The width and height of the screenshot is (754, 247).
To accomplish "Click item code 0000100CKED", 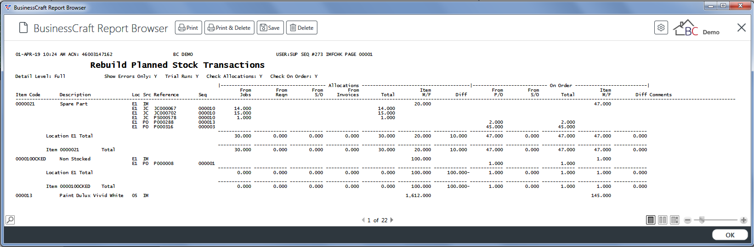I will [x=31, y=159].
